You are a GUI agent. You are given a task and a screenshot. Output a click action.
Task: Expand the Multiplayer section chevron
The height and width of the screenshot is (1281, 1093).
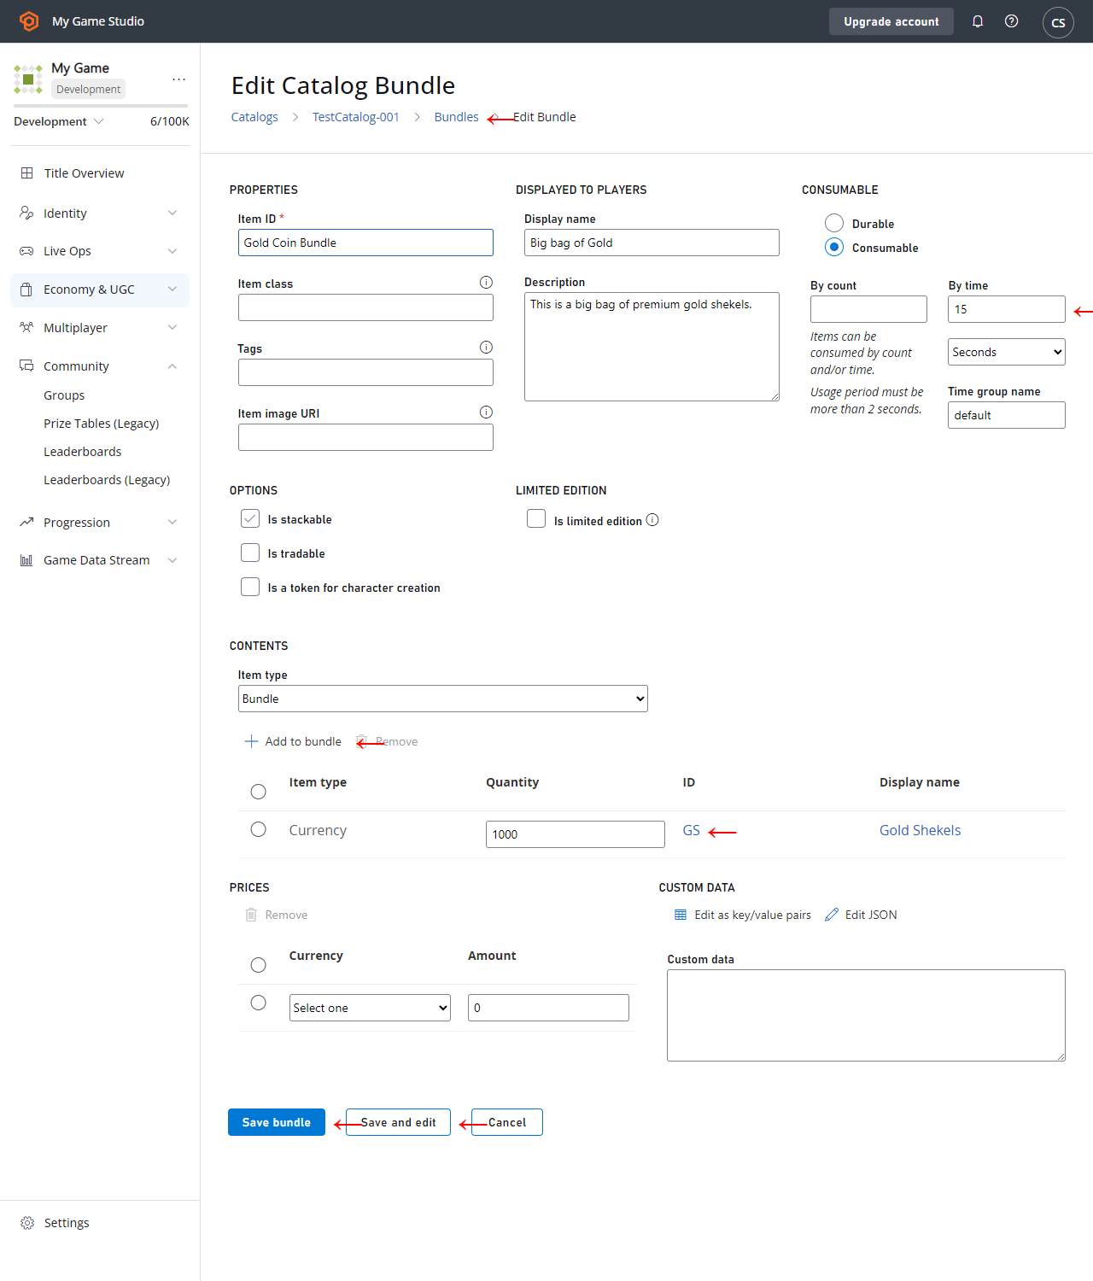172,328
